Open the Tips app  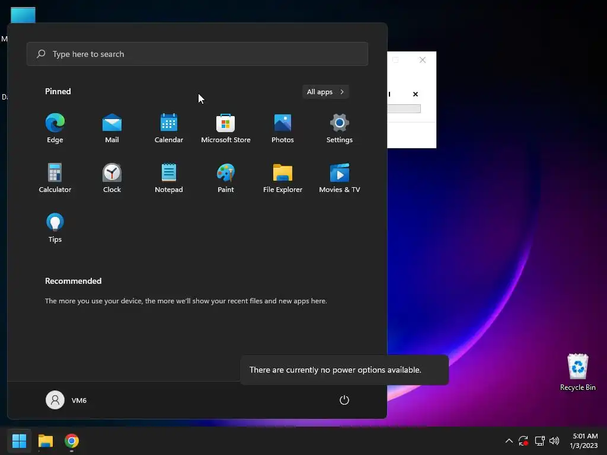pyautogui.click(x=55, y=228)
